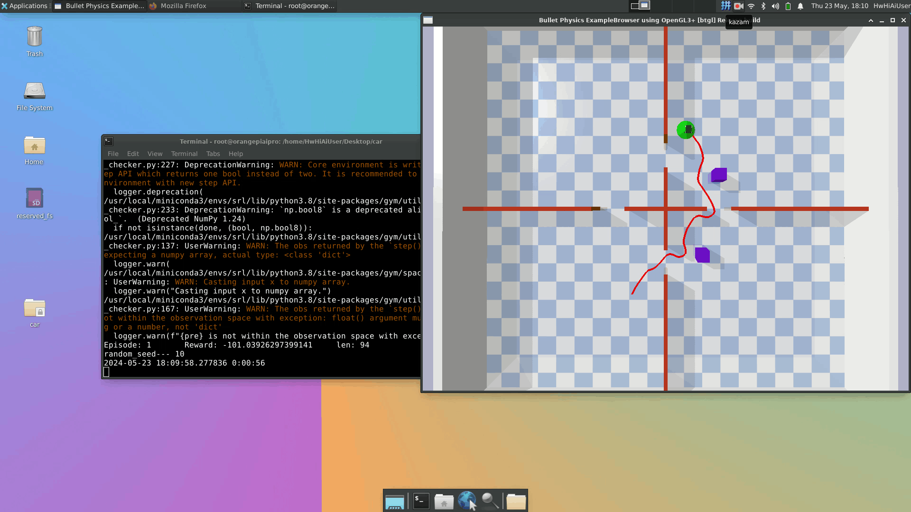Open the notification bell icon
911x512 pixels.
(800, 6)
